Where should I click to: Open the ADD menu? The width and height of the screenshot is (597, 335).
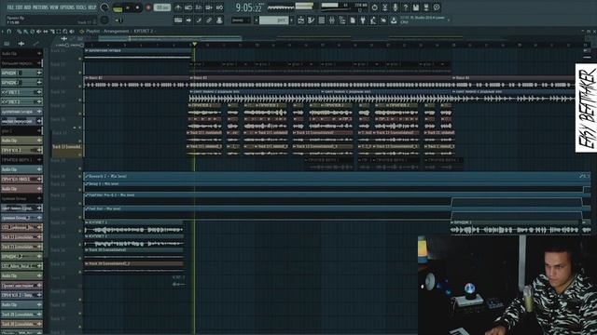click(x=27, y=7)
